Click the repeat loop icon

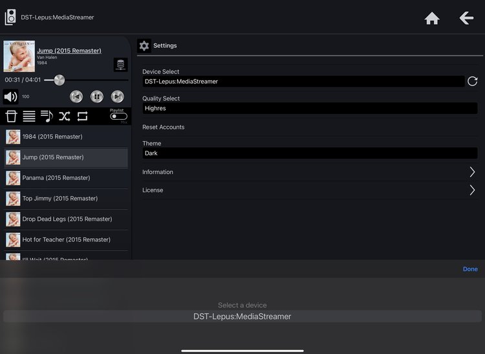click(x=82, y=116)
